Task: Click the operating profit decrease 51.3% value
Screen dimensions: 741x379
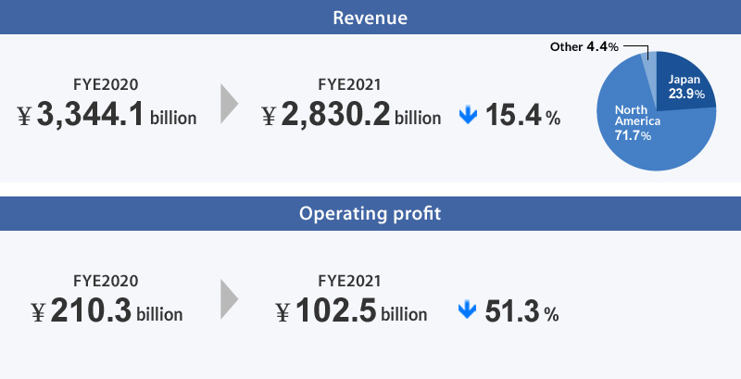Action: click(521, 311)
